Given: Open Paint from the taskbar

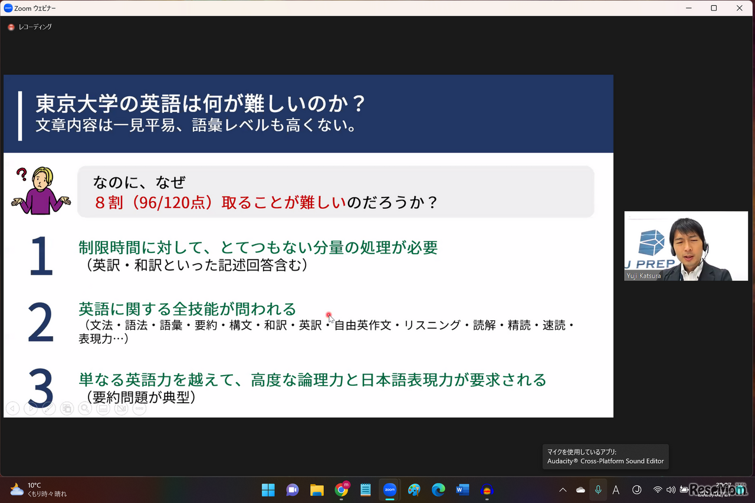Looking at the screenshot, I should tap(414, 490).
